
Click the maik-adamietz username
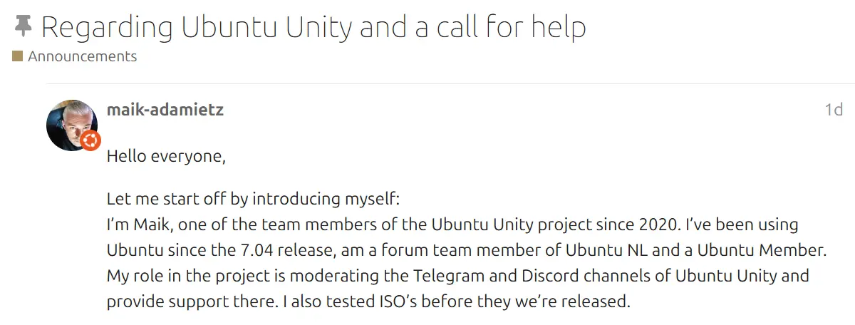[x=165, y=110]
